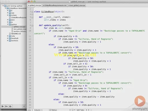Select gilded_rose.py in the file tree
148x111 pixels.
(x=19, y=27)
